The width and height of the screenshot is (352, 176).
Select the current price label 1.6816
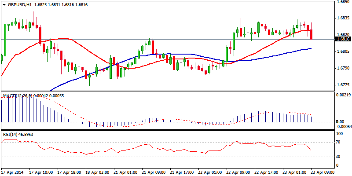(x=343, y=39)
